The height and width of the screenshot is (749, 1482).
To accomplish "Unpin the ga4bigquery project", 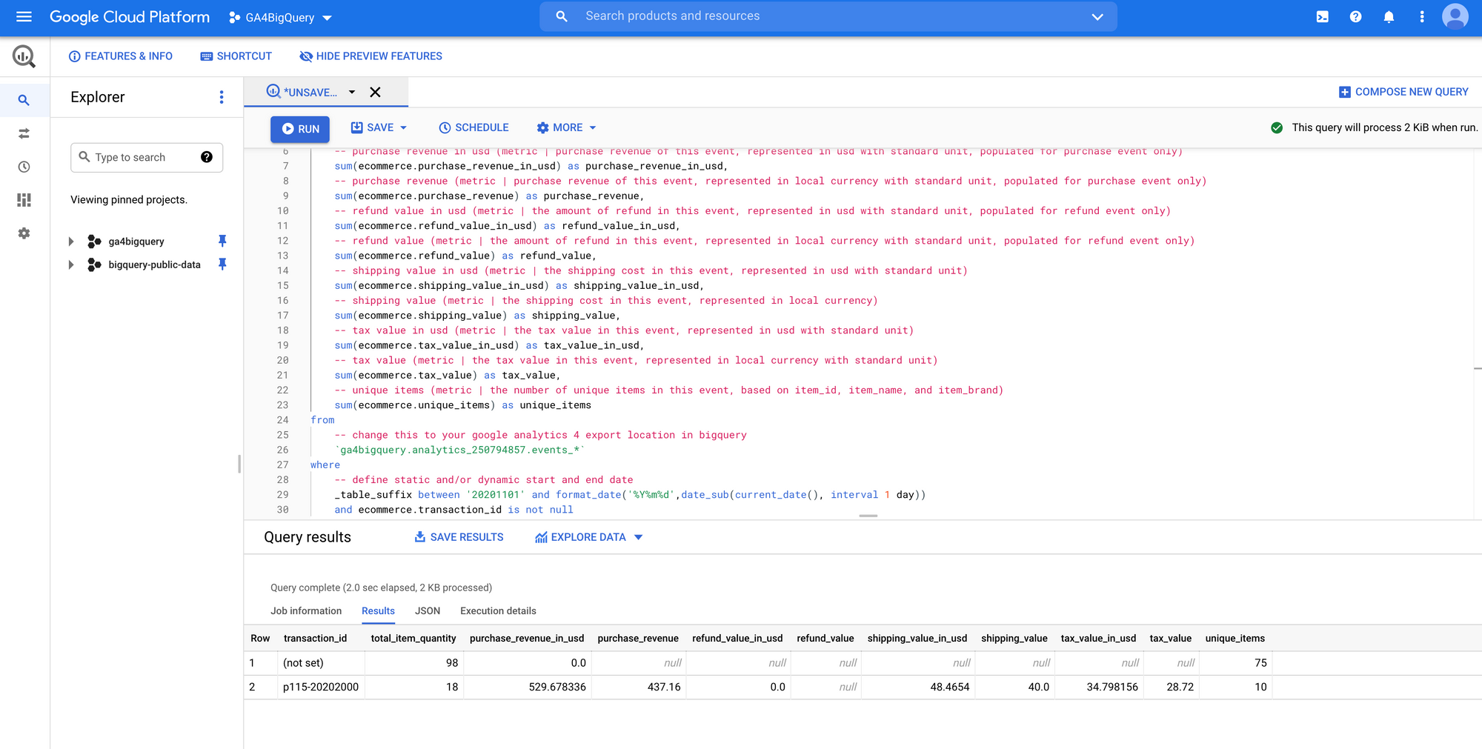I will [x=222, y=241].
